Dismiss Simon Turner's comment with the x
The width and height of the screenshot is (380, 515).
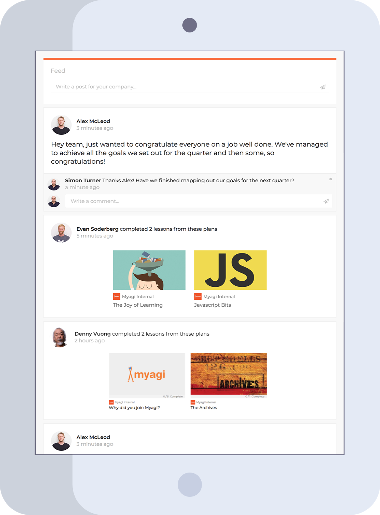point(330,179)
